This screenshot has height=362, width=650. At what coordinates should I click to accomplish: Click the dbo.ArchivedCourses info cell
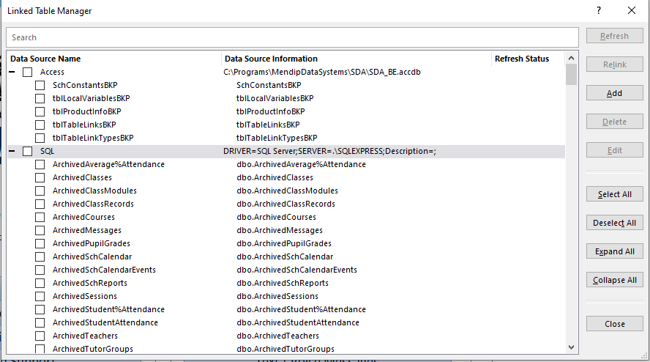tap(277, 217)
